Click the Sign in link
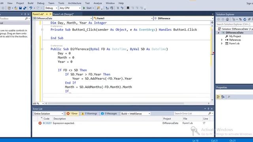This screenshot has height=142, width=253. tap(249, 3)
